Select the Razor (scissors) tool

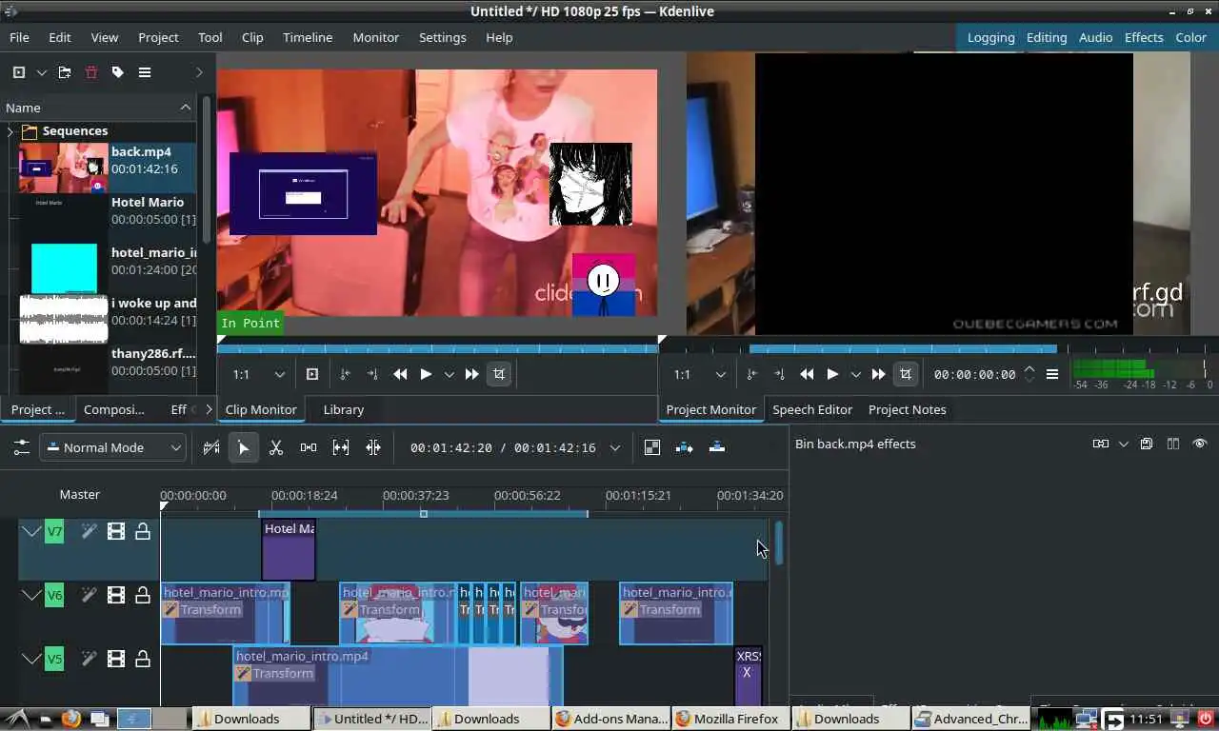tap(276, 447)
